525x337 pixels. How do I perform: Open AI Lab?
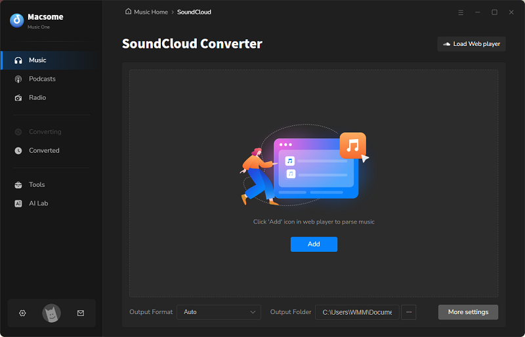51,203
